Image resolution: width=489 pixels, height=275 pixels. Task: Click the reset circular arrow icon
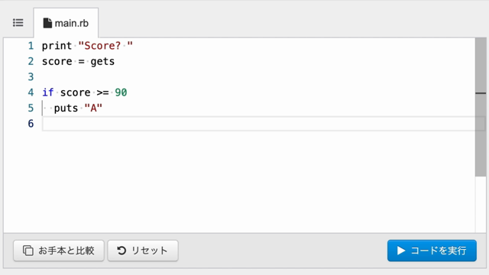click(x=121, y=251)
